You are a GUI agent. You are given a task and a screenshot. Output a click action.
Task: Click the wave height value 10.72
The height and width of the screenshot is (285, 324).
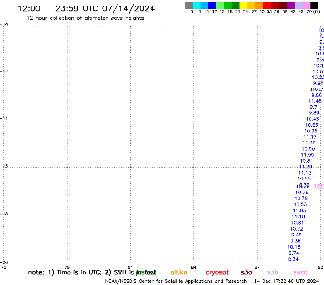pos(296,229)
